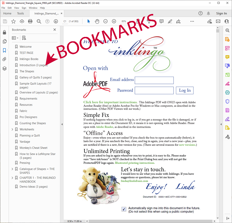
Task: Expand right pane with bottom arrow icon
Action: [x=228, y=218]
